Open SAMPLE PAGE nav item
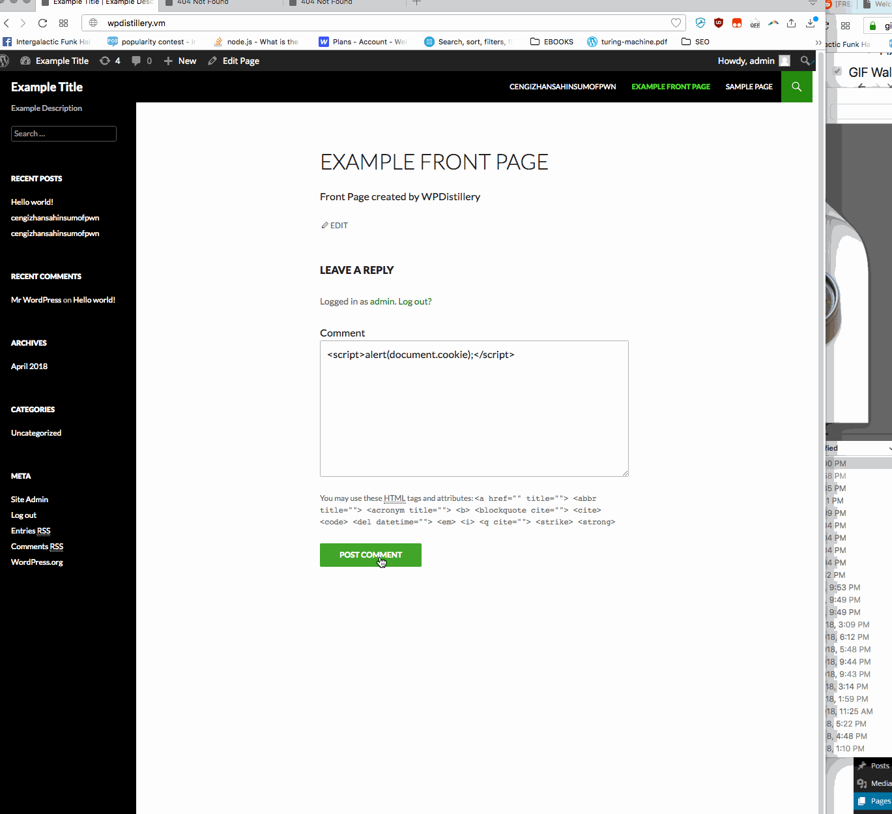The height and width of the screenshot is (814, 892). [749, 87]
